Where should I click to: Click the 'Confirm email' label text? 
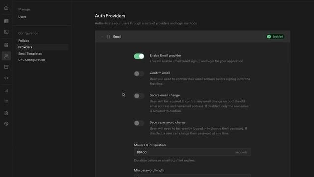160,73
